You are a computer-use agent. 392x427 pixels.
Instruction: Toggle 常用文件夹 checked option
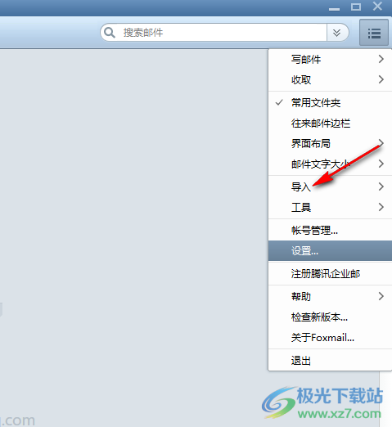(330, 103)
